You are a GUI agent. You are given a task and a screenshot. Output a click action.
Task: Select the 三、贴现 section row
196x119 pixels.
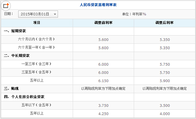click(98, 89)
